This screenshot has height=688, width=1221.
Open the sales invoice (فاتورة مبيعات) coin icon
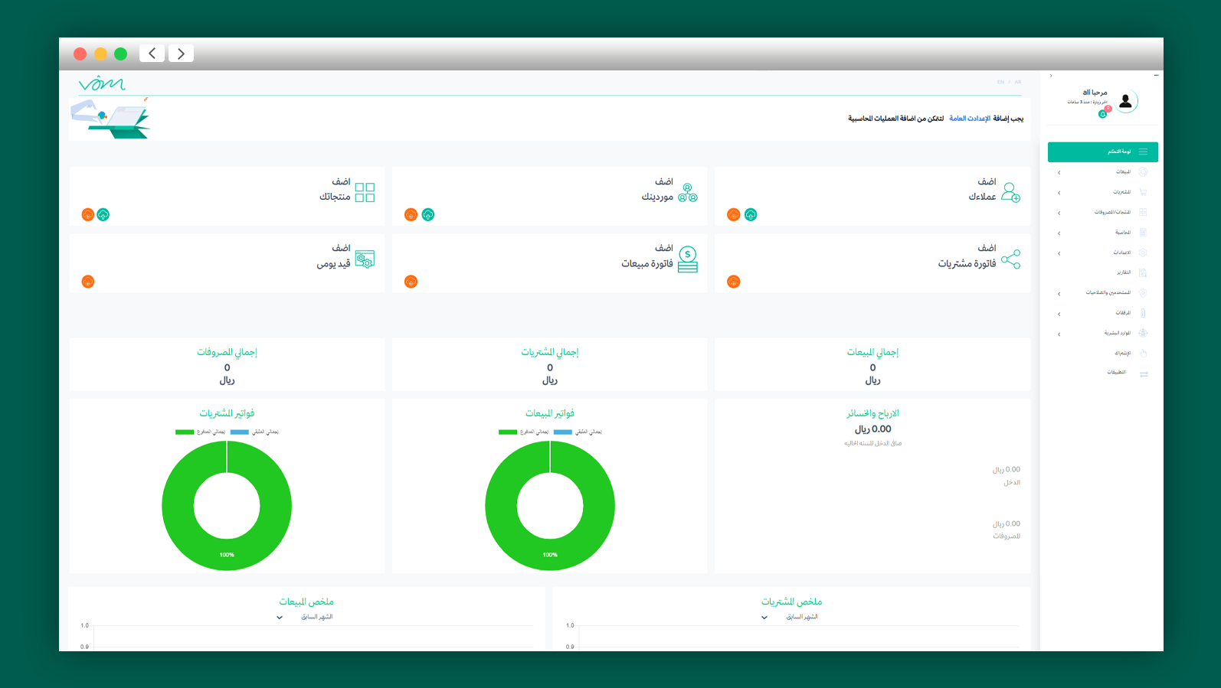pyautogui.click(x=688, y=259)
